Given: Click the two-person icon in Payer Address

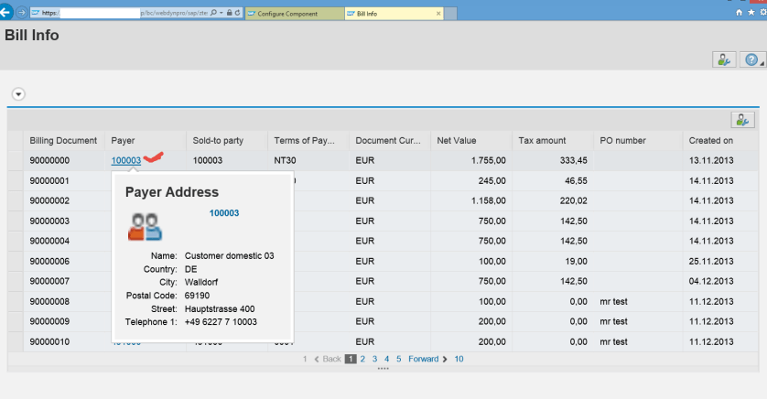Looking at the screenshot, I should coord(146,226).
